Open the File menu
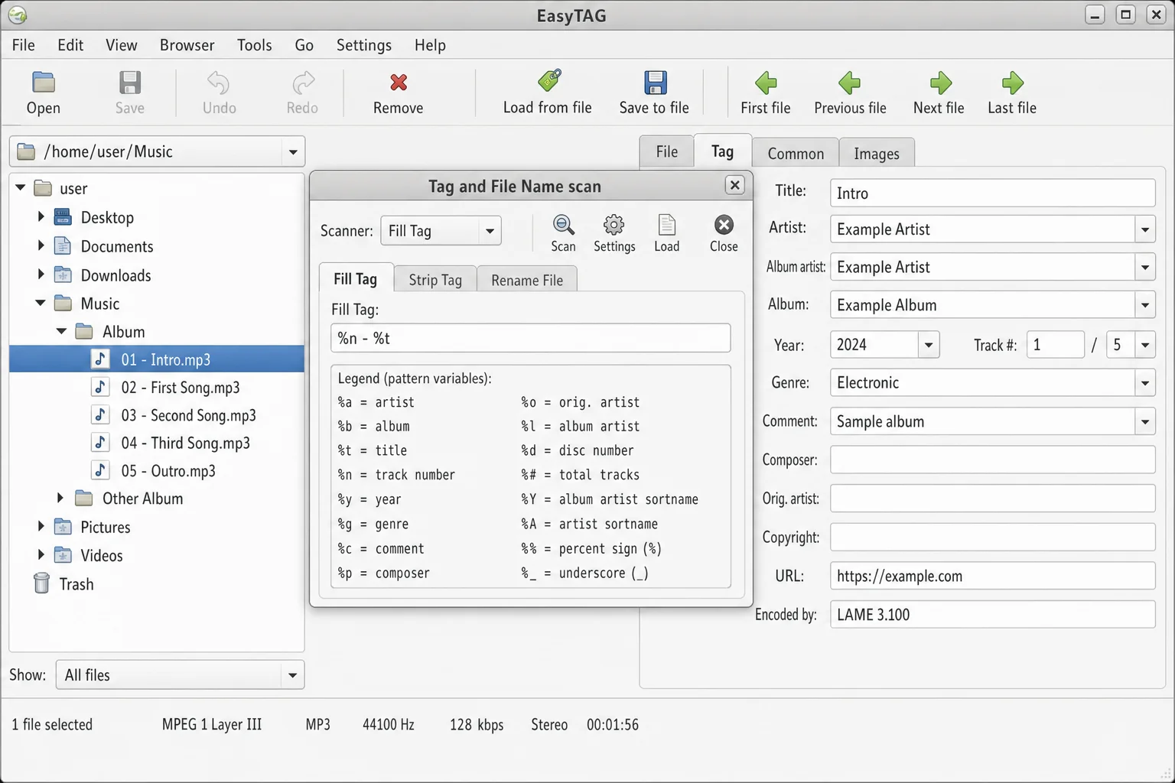Viewport: 1175px width, 783px height. tap(24, 45)
